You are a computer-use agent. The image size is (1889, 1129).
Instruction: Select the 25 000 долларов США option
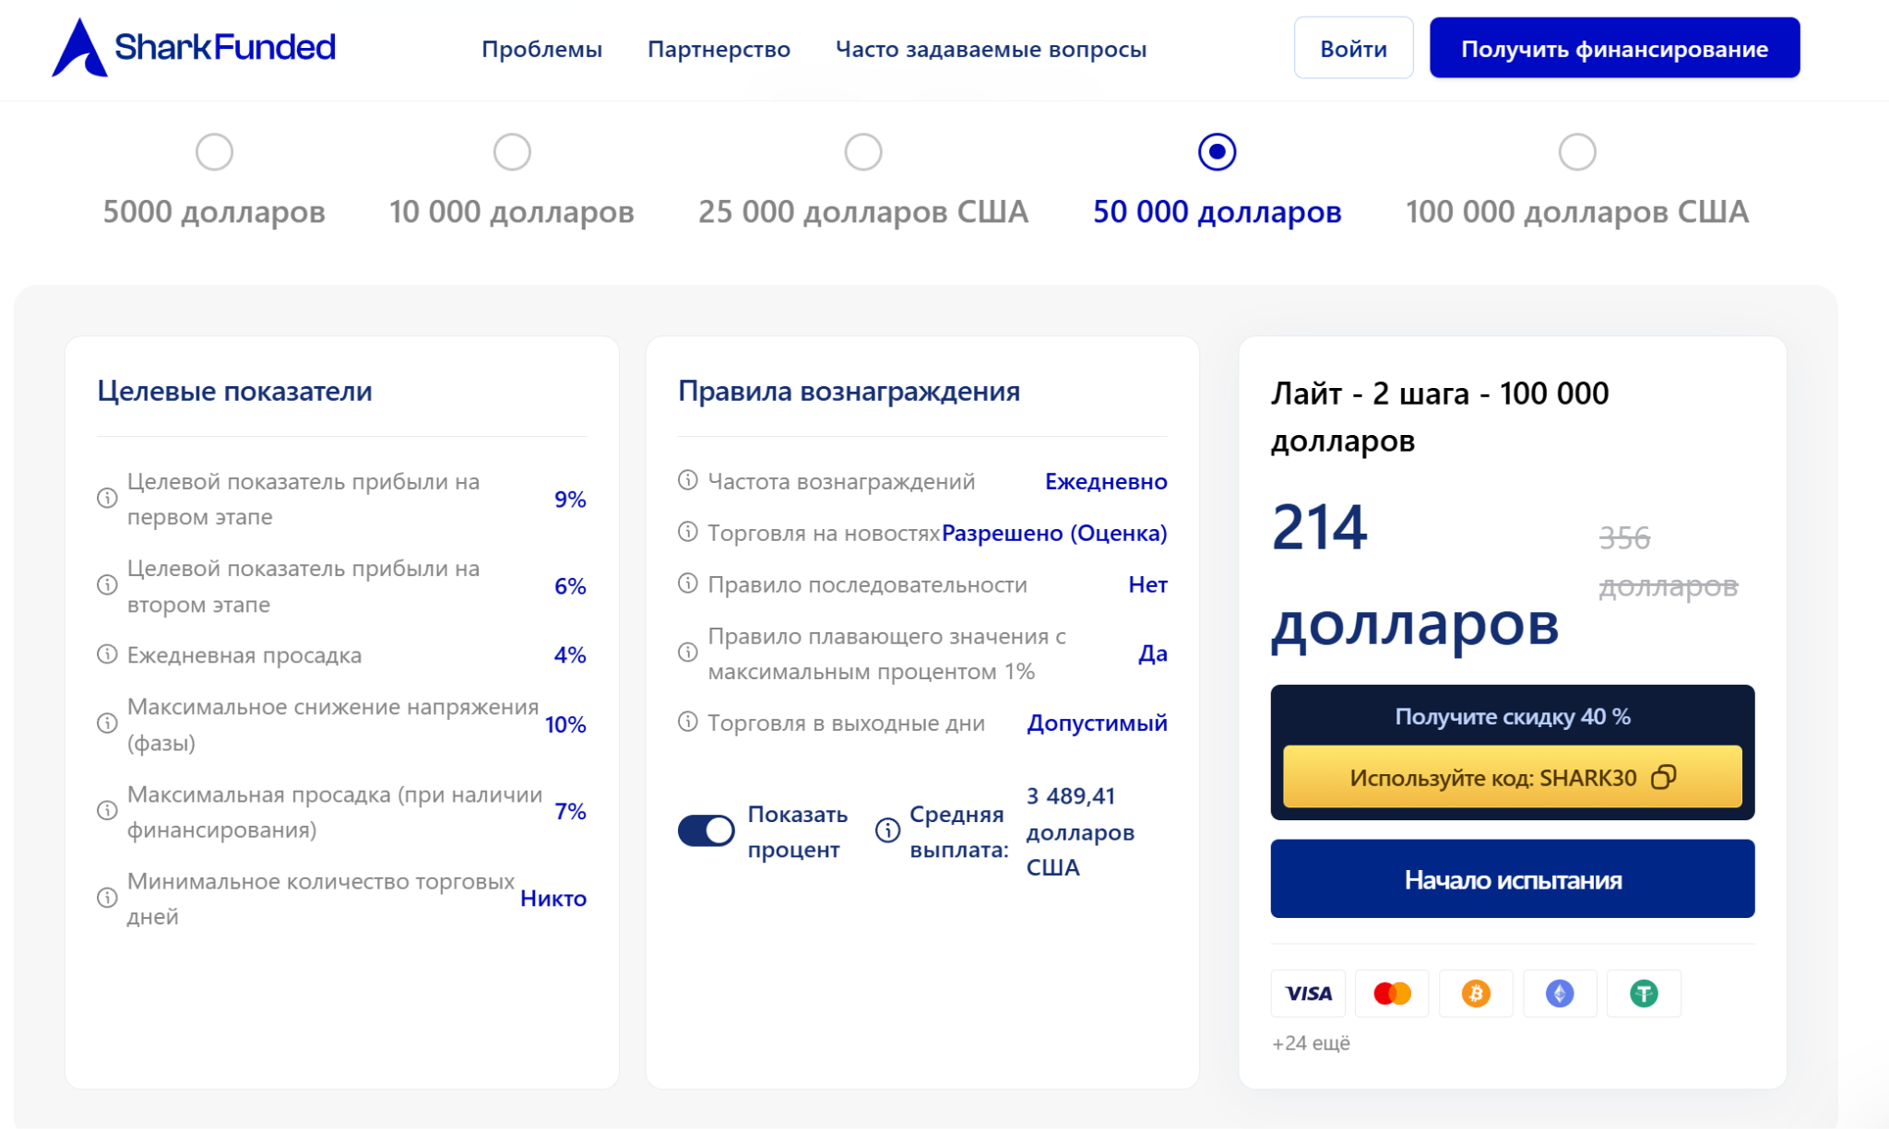[x=863, y=152]
